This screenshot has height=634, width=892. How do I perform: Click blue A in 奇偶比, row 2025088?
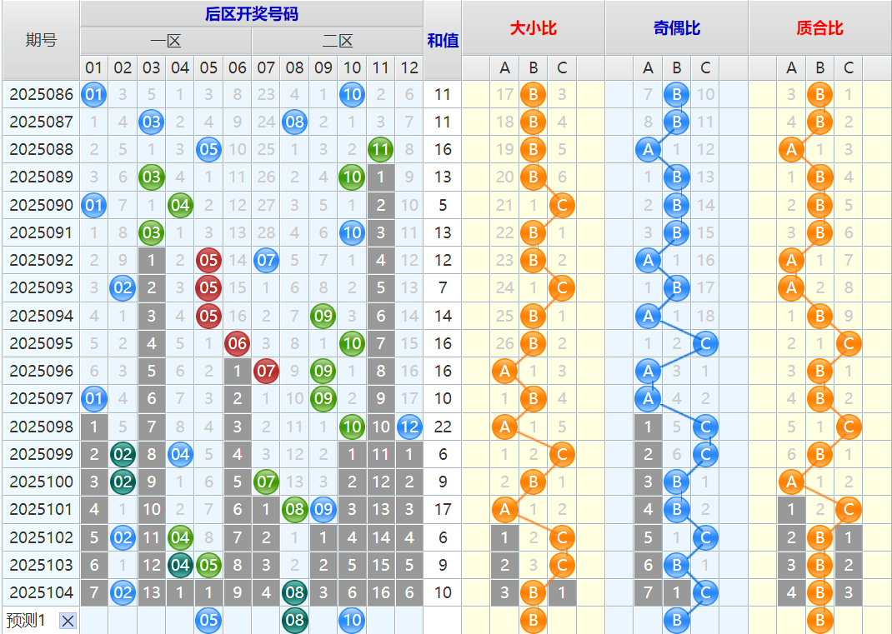648,150
